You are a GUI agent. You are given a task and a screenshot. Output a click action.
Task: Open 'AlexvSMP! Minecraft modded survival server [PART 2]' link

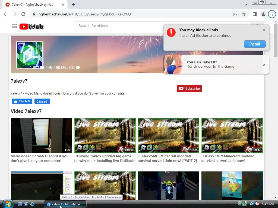[x=167, y=158]
